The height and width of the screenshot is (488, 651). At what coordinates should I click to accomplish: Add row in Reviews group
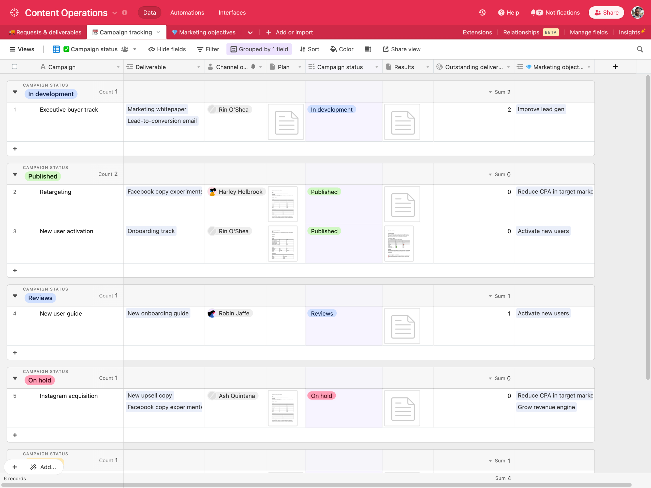pyautogui.click(x=15, y=353)
